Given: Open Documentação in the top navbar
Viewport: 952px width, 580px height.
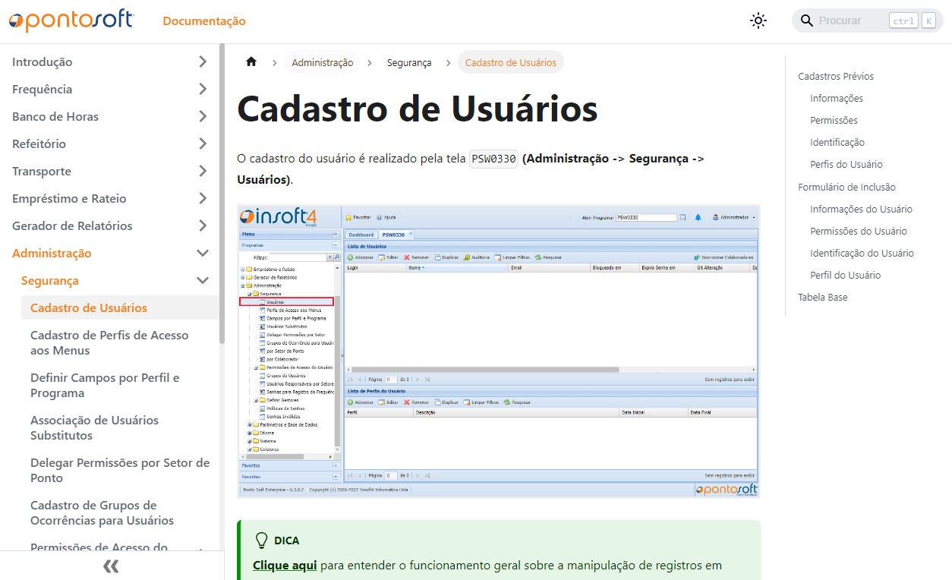Looking at the screenshot, I should 204,21.
